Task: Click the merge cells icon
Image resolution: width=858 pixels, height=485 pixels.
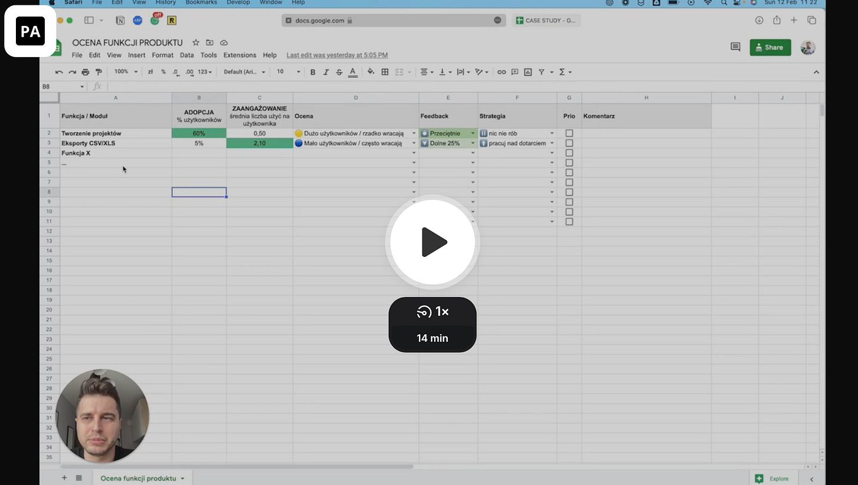Action: coord(399,72)
